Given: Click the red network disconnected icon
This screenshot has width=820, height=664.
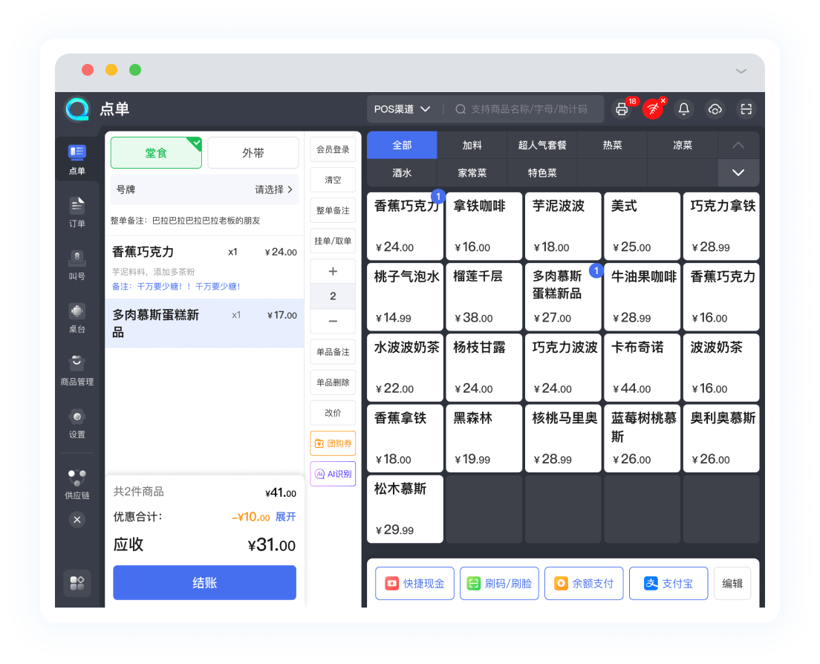Looking at the screenshot, I should pos(653,109).
